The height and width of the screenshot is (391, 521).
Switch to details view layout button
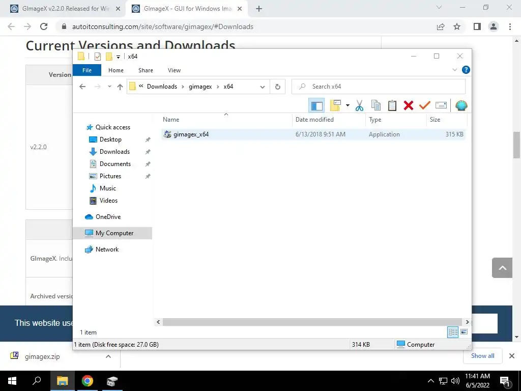point(453,332)
